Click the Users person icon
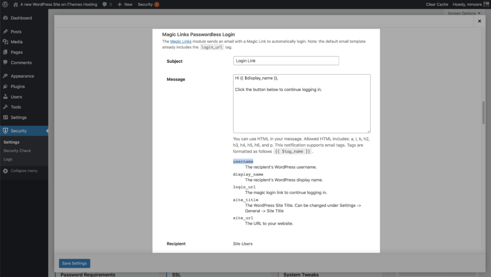The height and width of the screenshot is (277, 491). pyautogui.click(x=5, y=97)
